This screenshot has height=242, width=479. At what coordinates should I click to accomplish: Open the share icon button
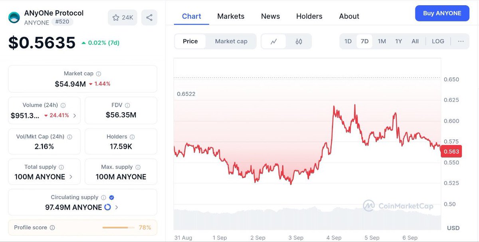coord(149,18)
